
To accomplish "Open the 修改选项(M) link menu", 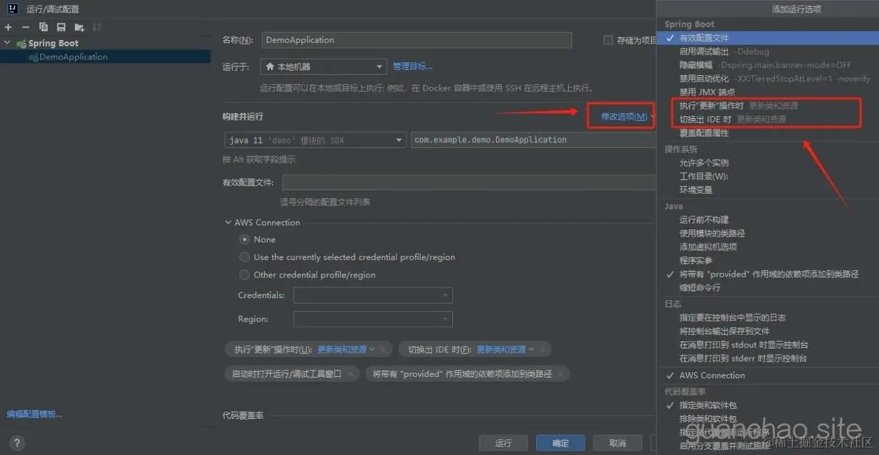I will pos(624,117).
